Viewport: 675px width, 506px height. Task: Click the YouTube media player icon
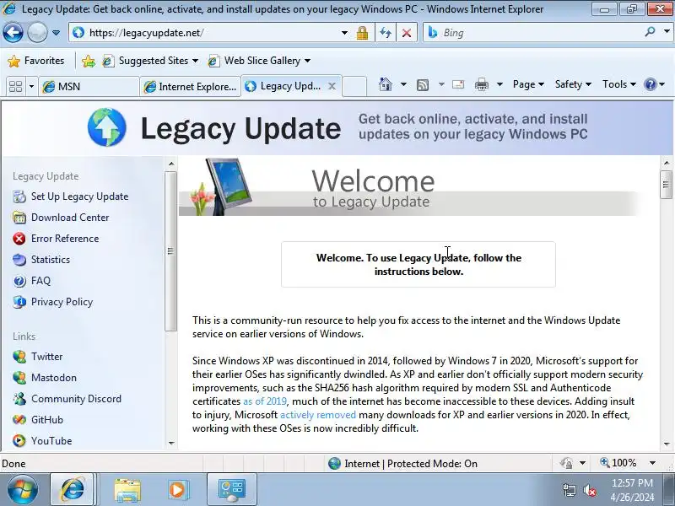coord(19,440)
